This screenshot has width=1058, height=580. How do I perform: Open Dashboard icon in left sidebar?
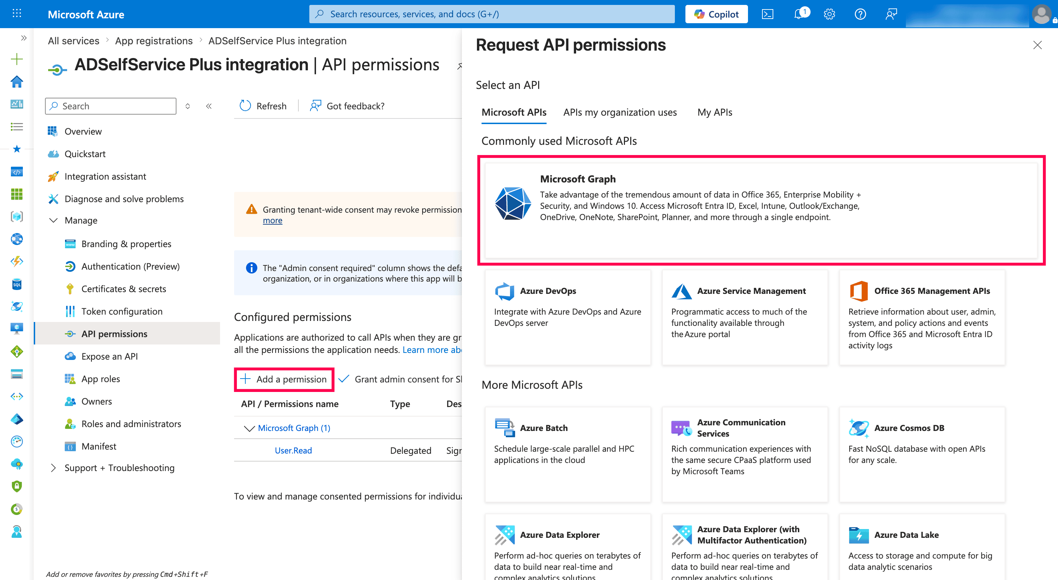click(17, 104)
